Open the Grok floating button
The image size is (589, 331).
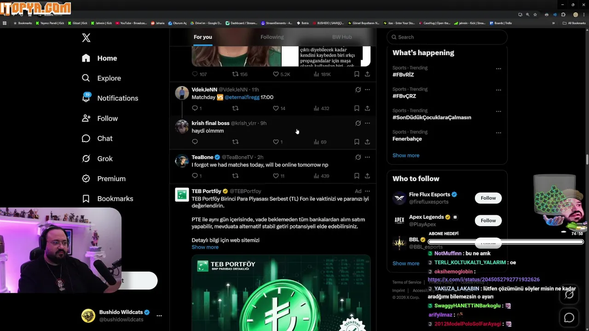569,295
